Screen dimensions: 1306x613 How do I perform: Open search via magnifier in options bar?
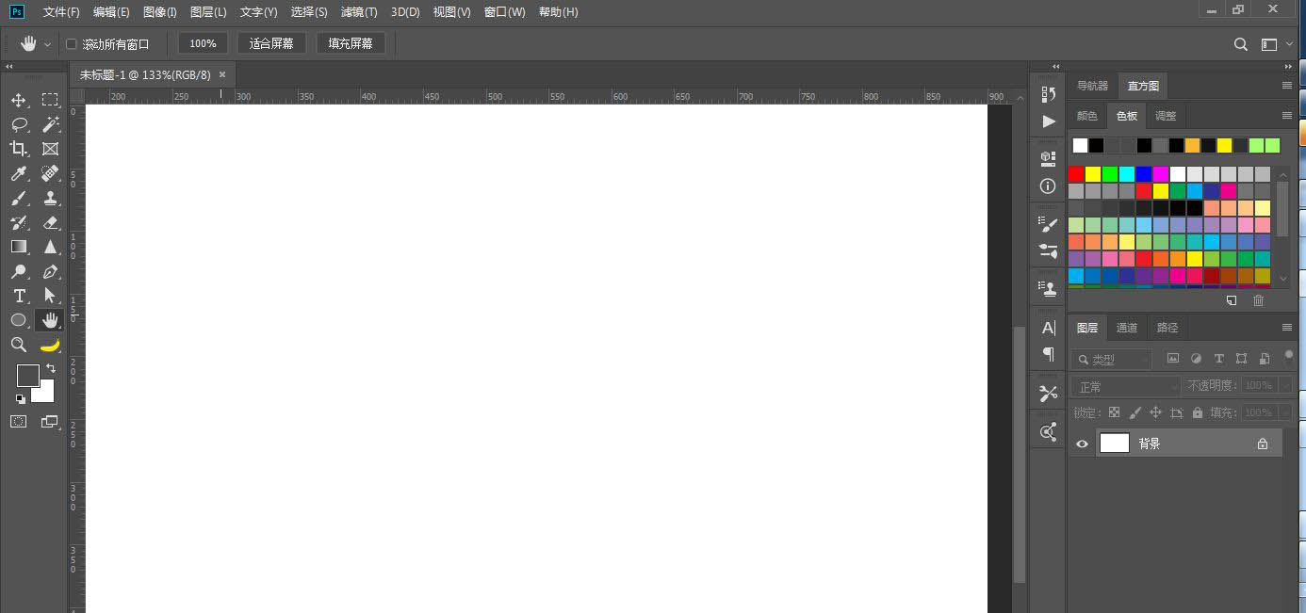[1241, 44]
